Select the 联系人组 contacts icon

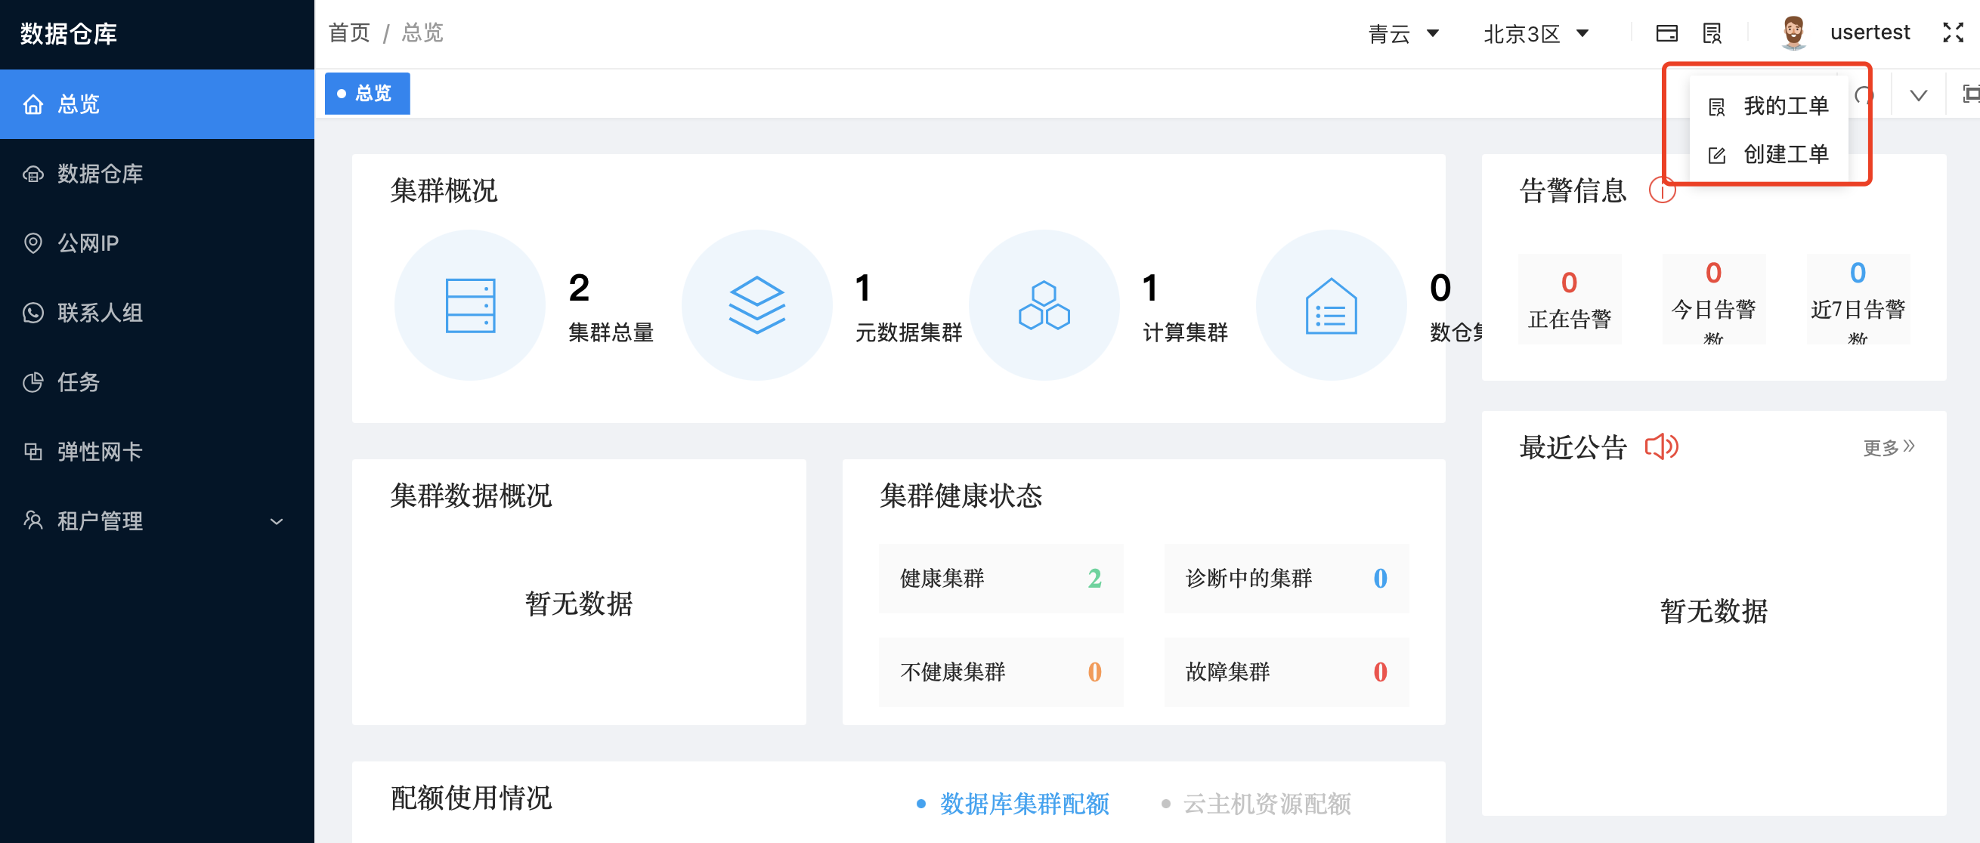[32, 313]
